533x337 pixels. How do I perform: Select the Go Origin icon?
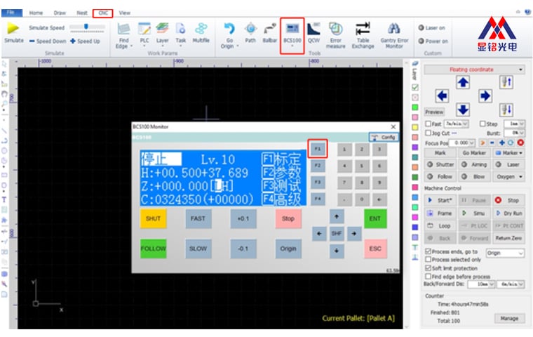[229, 29]
